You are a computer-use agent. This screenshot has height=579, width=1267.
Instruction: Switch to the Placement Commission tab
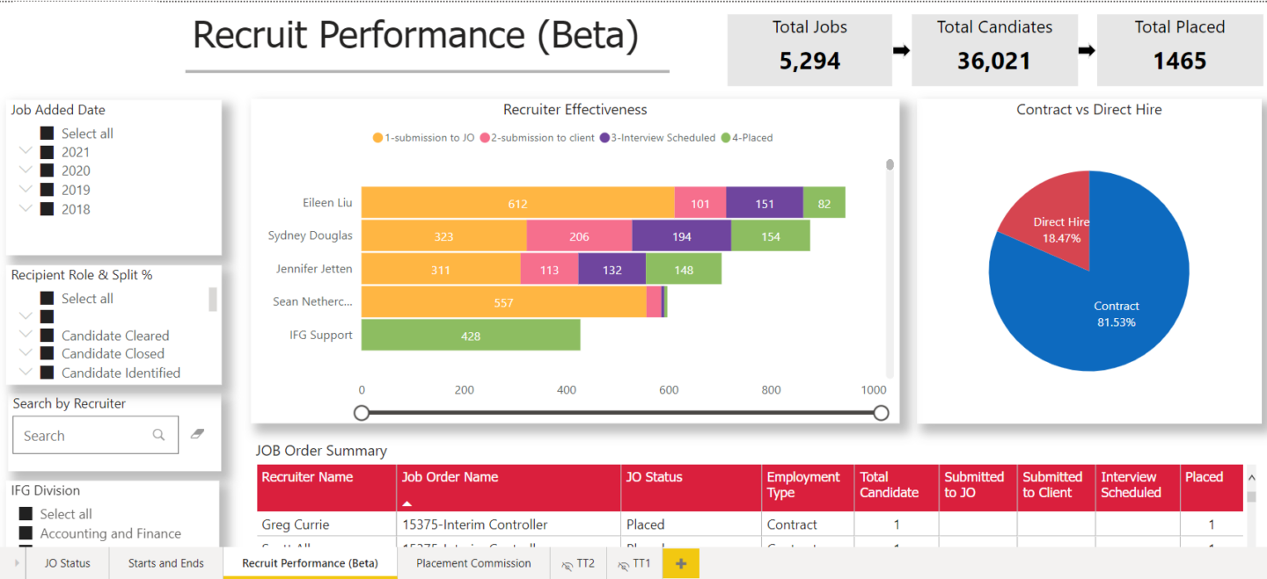(473, 563)
